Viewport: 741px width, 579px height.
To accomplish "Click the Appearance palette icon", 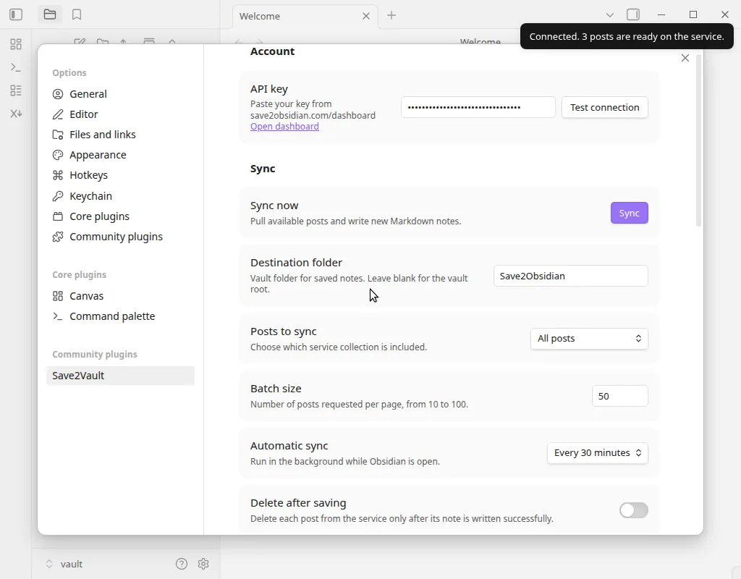I will click(58, 155).
